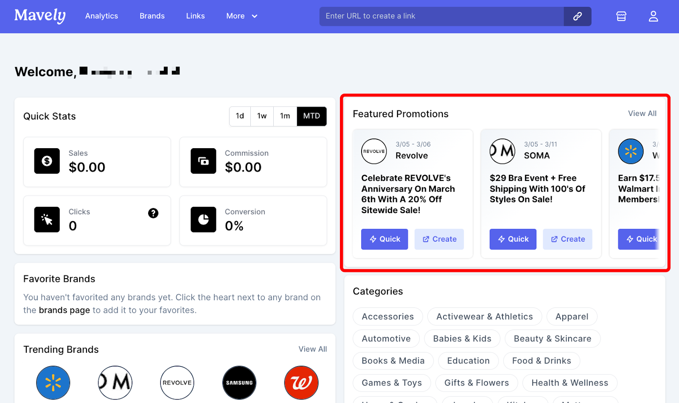Viewport: 679px width, 403px height.
Task: Select the Samsung logo in Trending Brands
Action: (239, 383)
